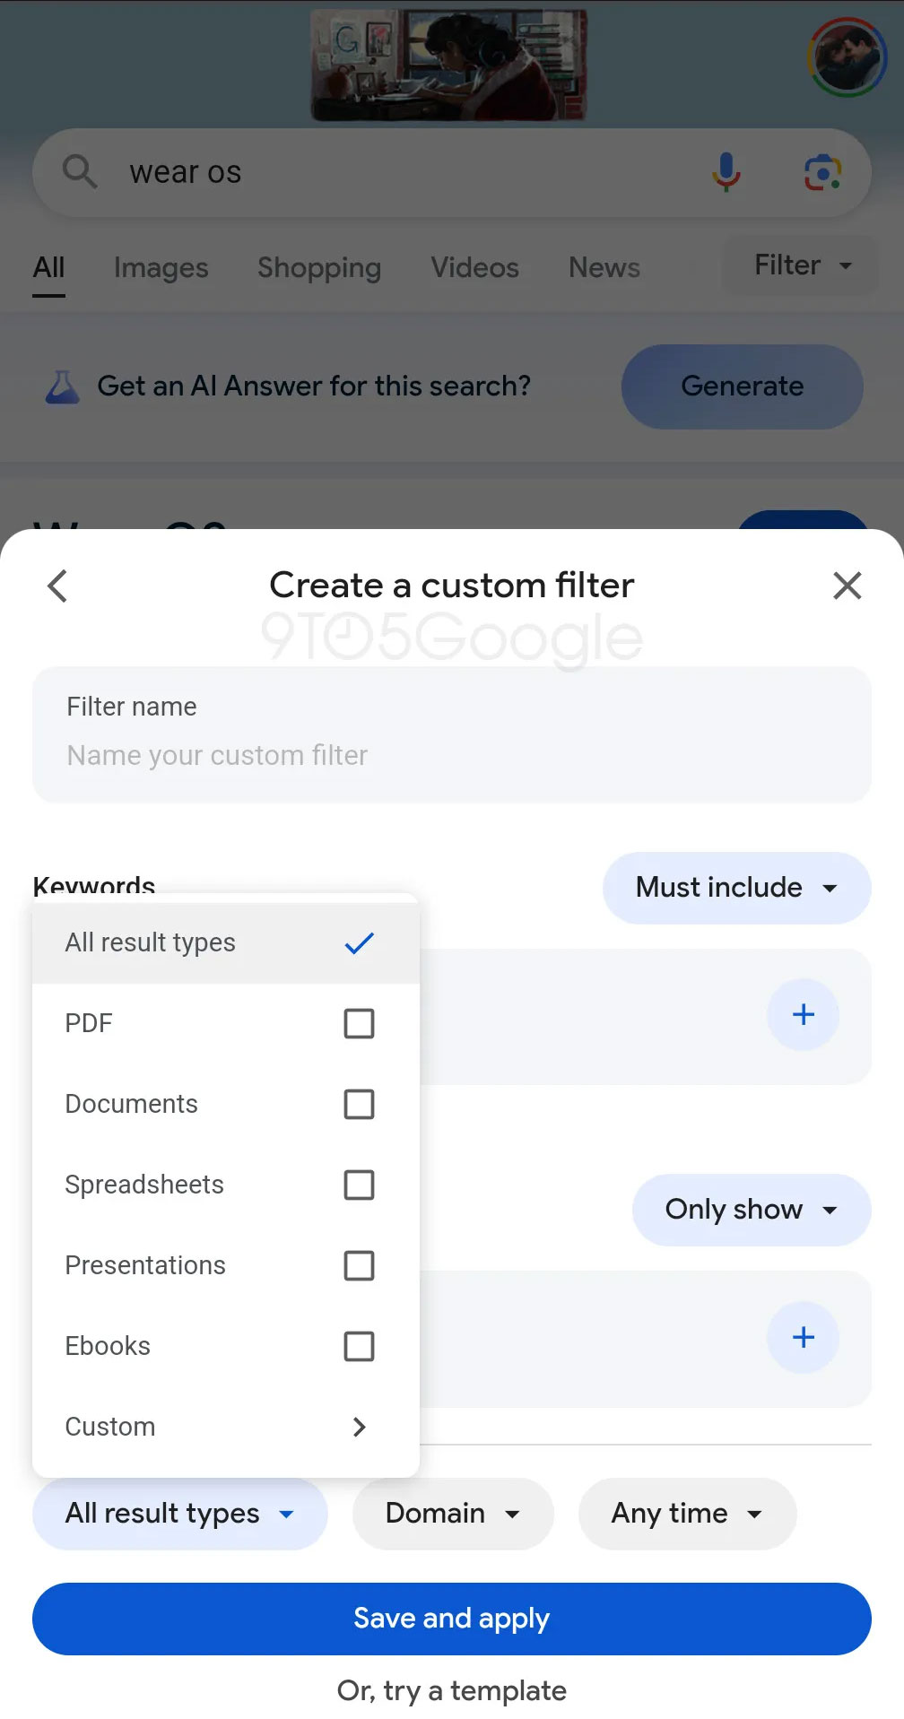The width and height of the screenshot is (904, 1719).
Task: Tap the search magnifier icon
Action: (80, 171)
